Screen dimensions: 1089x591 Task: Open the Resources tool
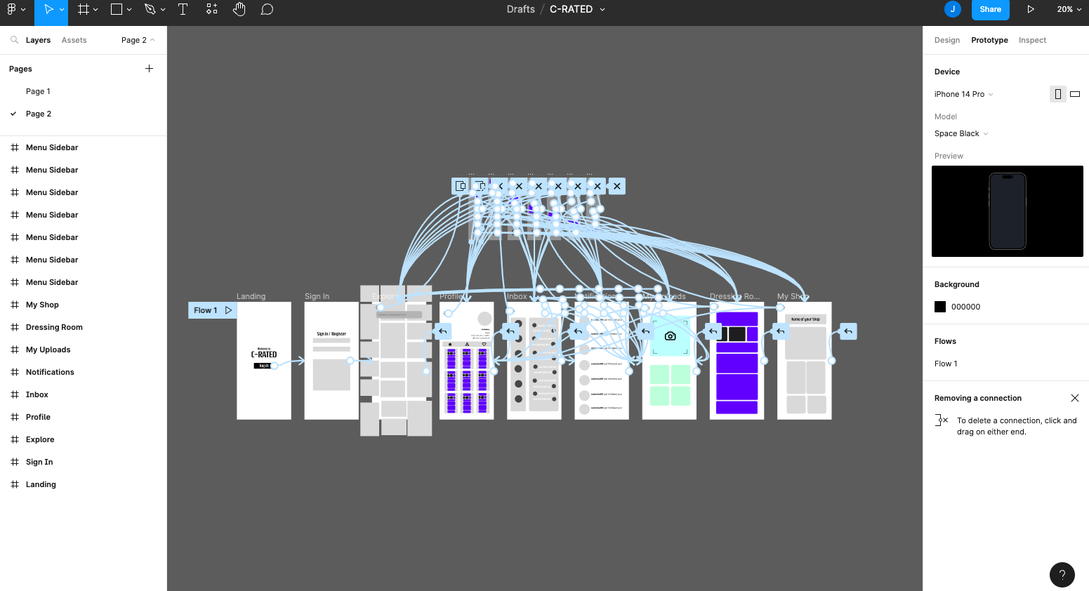point(211,9)
